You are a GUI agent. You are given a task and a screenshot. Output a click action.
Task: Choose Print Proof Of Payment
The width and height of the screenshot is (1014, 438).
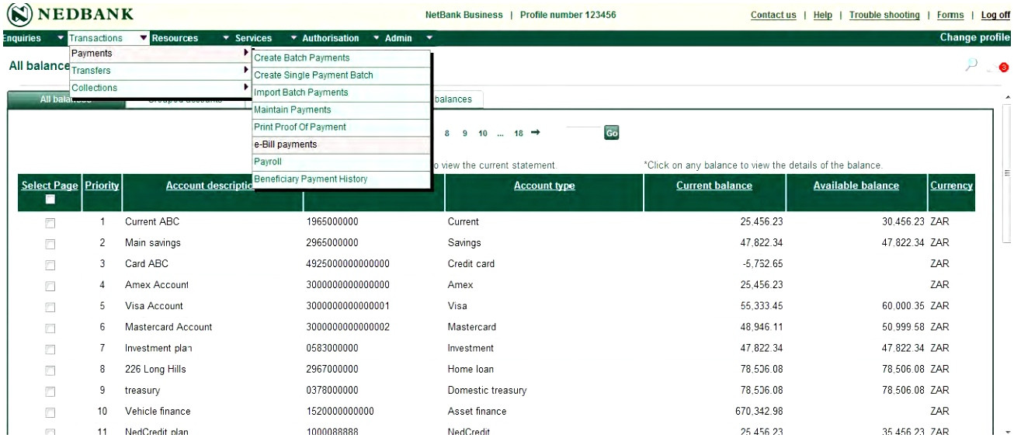click(341, 127)
